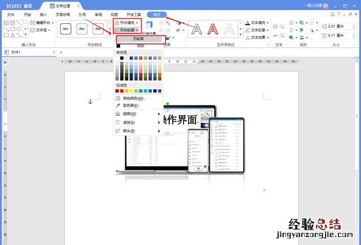Click the tab stop selector ruler corner
The image size is (361, 245).
click(x=5, y=62)
